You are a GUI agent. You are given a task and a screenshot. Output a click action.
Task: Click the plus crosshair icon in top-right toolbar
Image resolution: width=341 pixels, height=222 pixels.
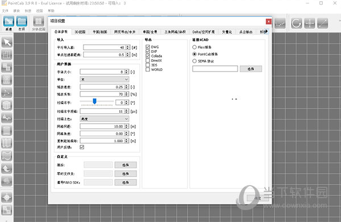point(310,23)
